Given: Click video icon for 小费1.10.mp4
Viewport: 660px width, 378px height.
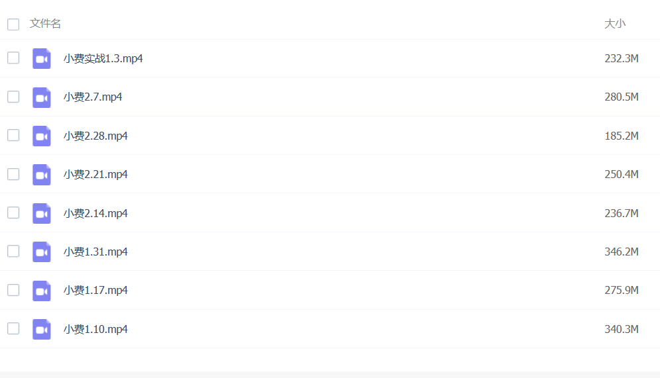Looking at the screenshot, I should point(42,329).
